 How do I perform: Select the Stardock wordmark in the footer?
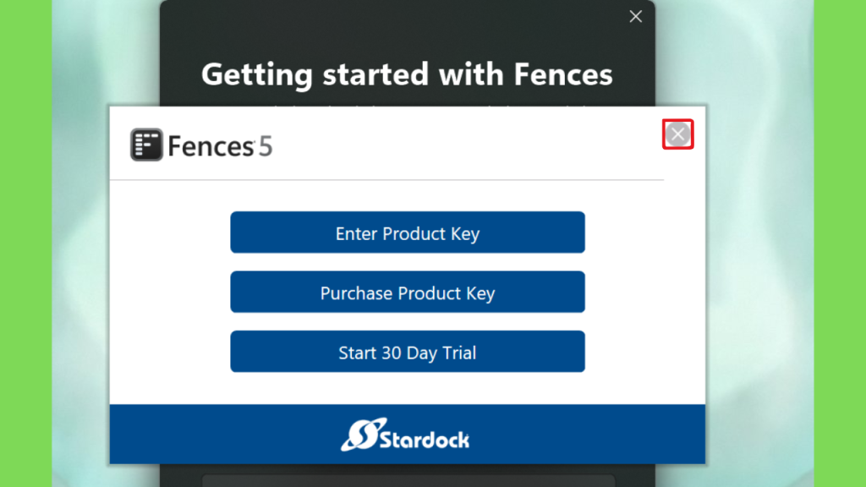[x=425, y=440]
